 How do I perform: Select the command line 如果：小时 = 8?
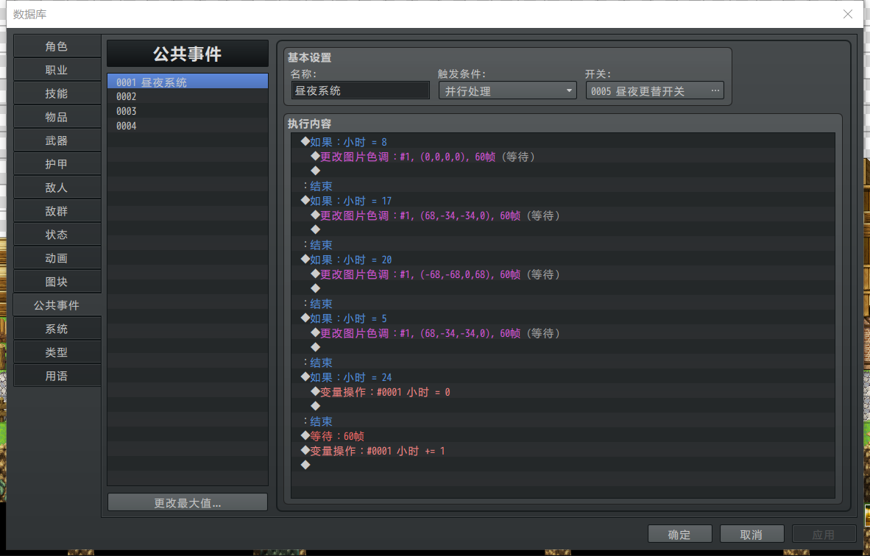(x=563, y=142)
